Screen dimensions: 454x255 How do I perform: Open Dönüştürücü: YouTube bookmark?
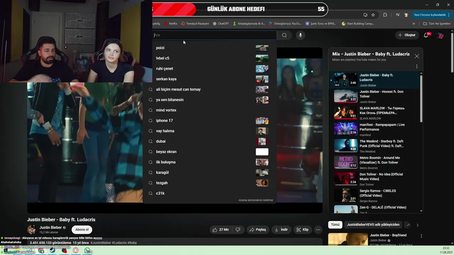285,24
